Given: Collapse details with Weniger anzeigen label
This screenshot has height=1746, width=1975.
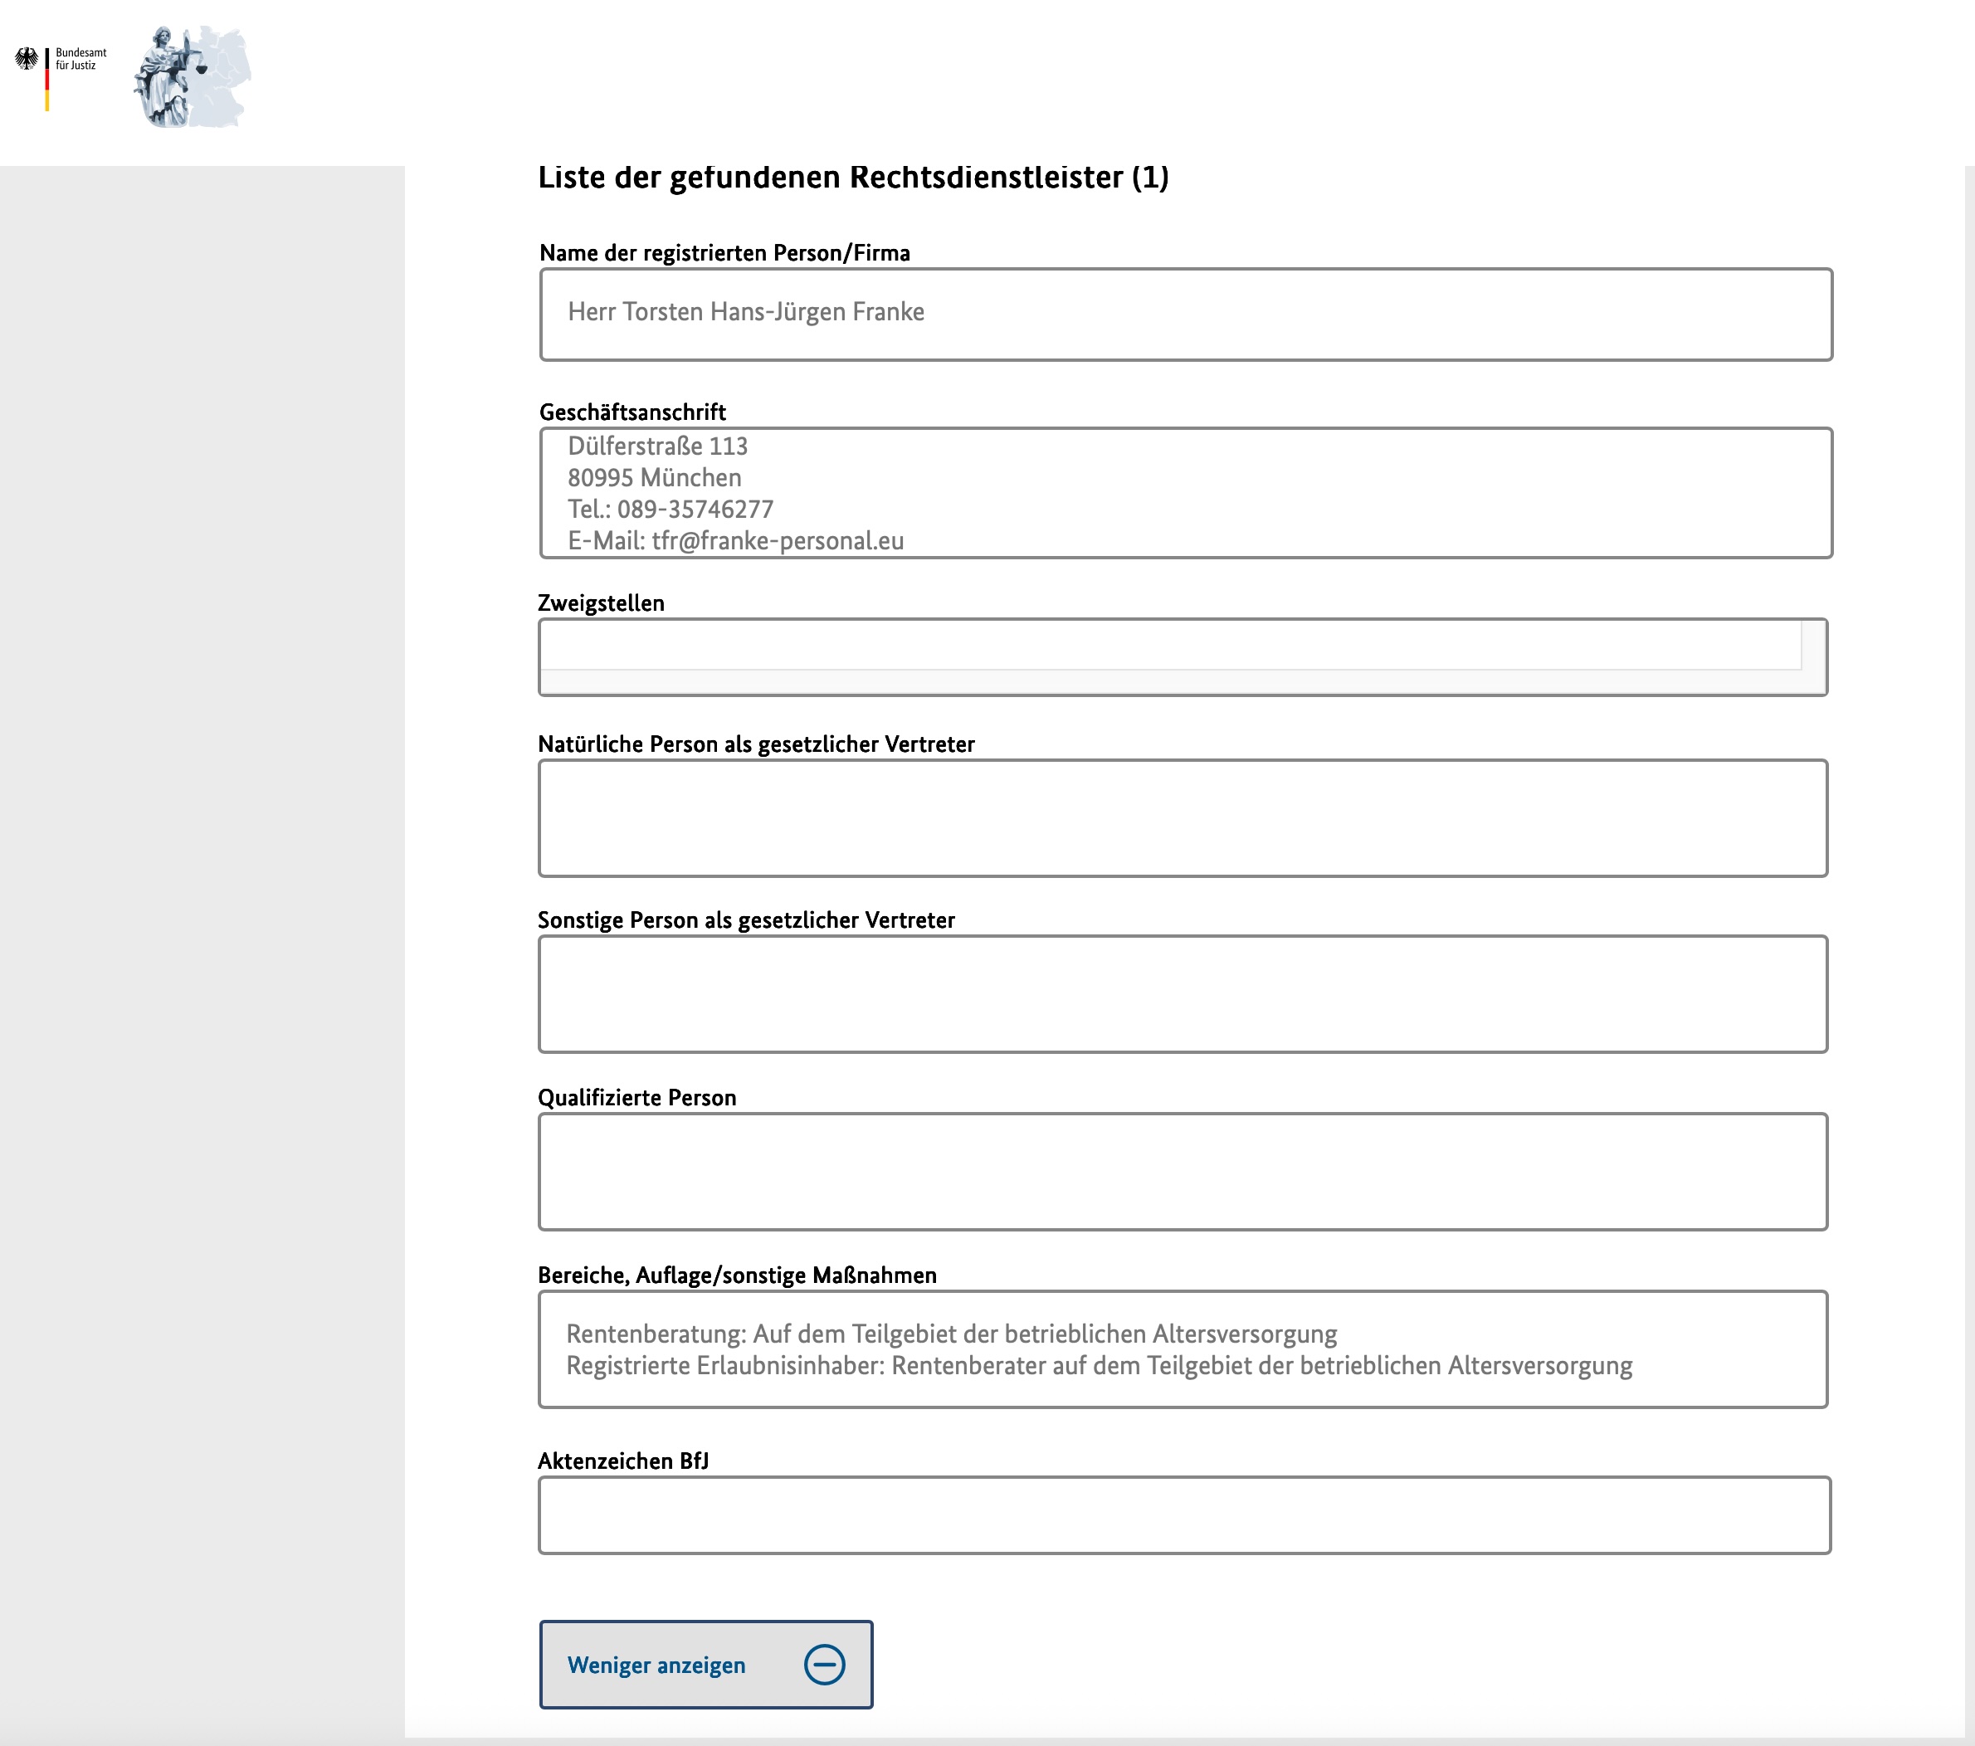Looking at the screenshot, I should coord(656,1665).
